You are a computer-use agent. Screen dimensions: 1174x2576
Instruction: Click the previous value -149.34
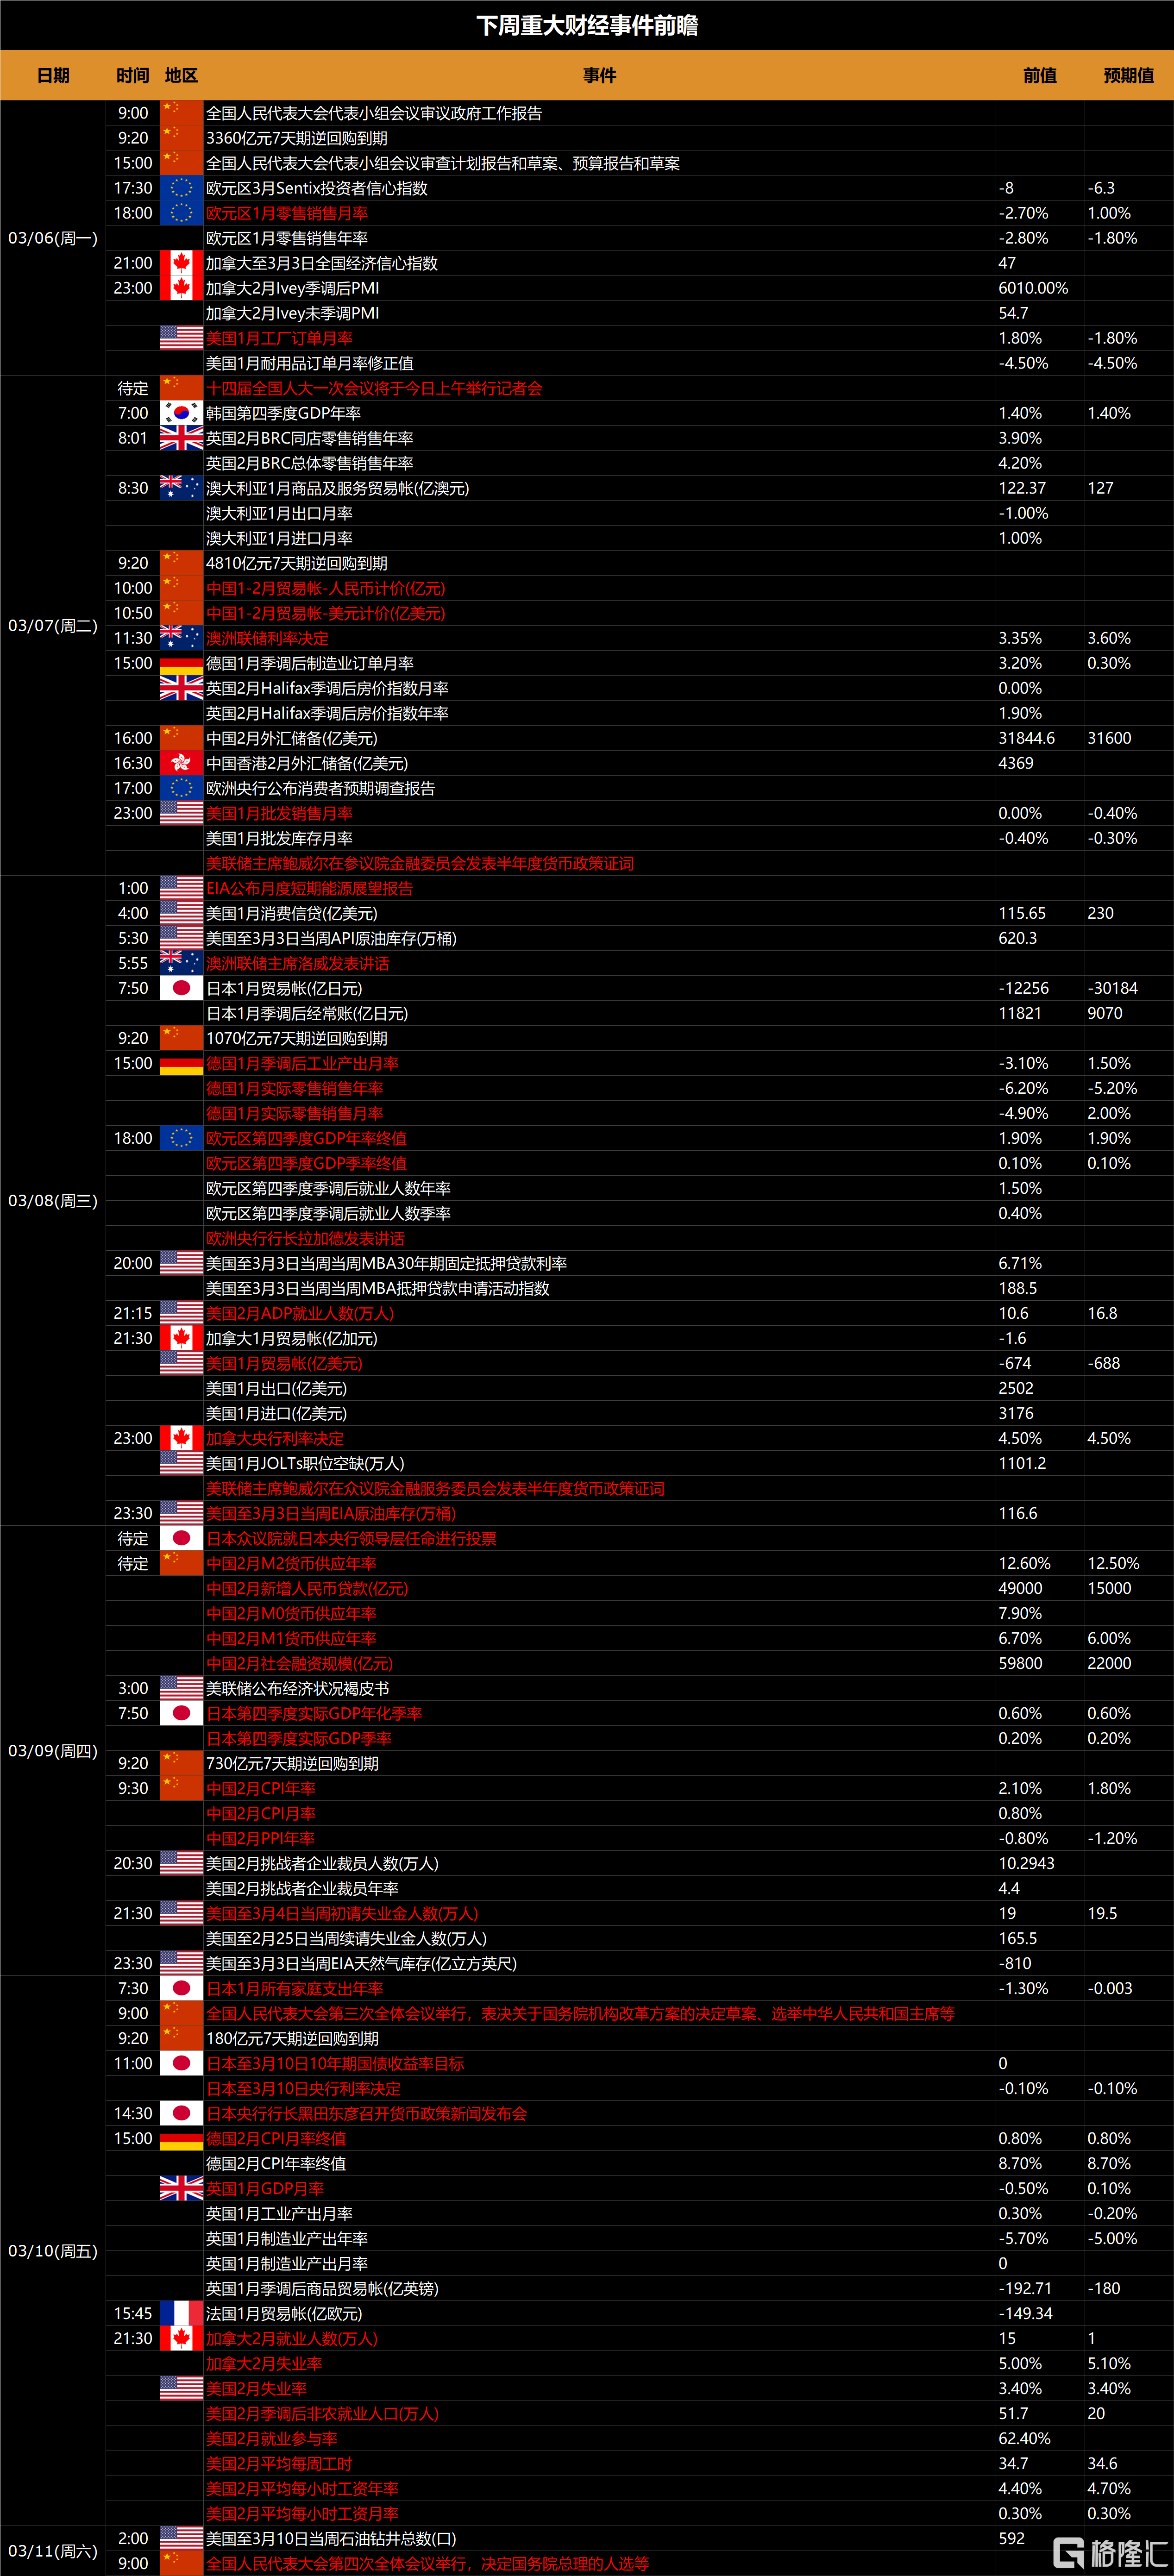coord(1025,2313)
